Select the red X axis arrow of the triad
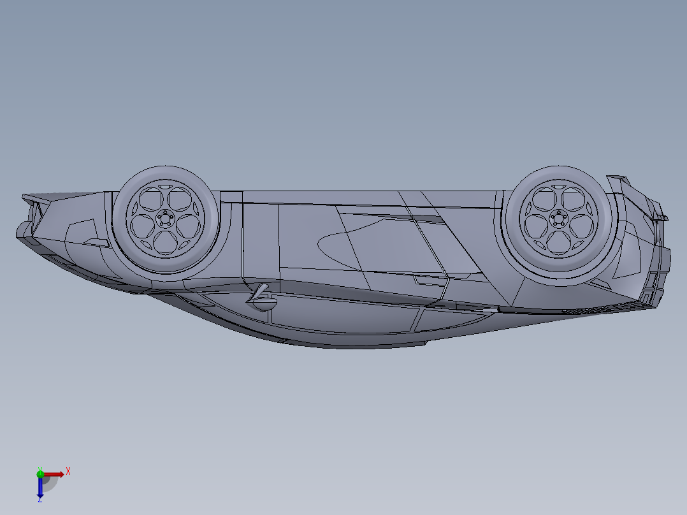Image resolution: width=687 pixels, height=515 pixels. tap(54, 474)
